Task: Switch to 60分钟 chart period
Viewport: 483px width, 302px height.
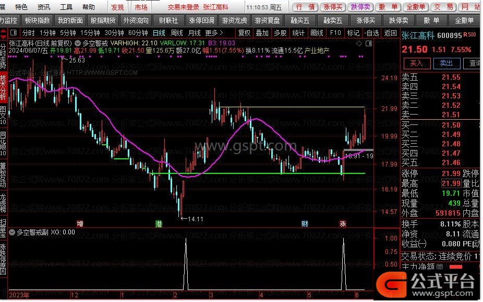Action: (x=138, y=33)
